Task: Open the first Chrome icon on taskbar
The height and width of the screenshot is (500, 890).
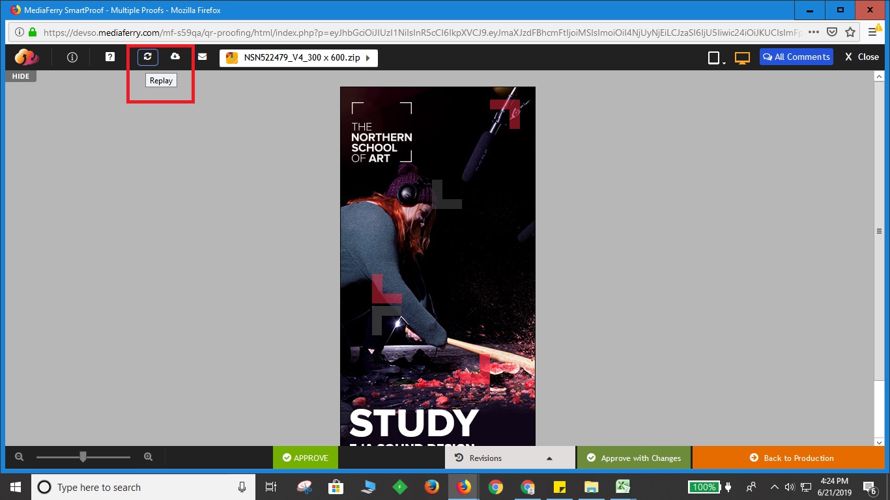Action: click(496, 487)
